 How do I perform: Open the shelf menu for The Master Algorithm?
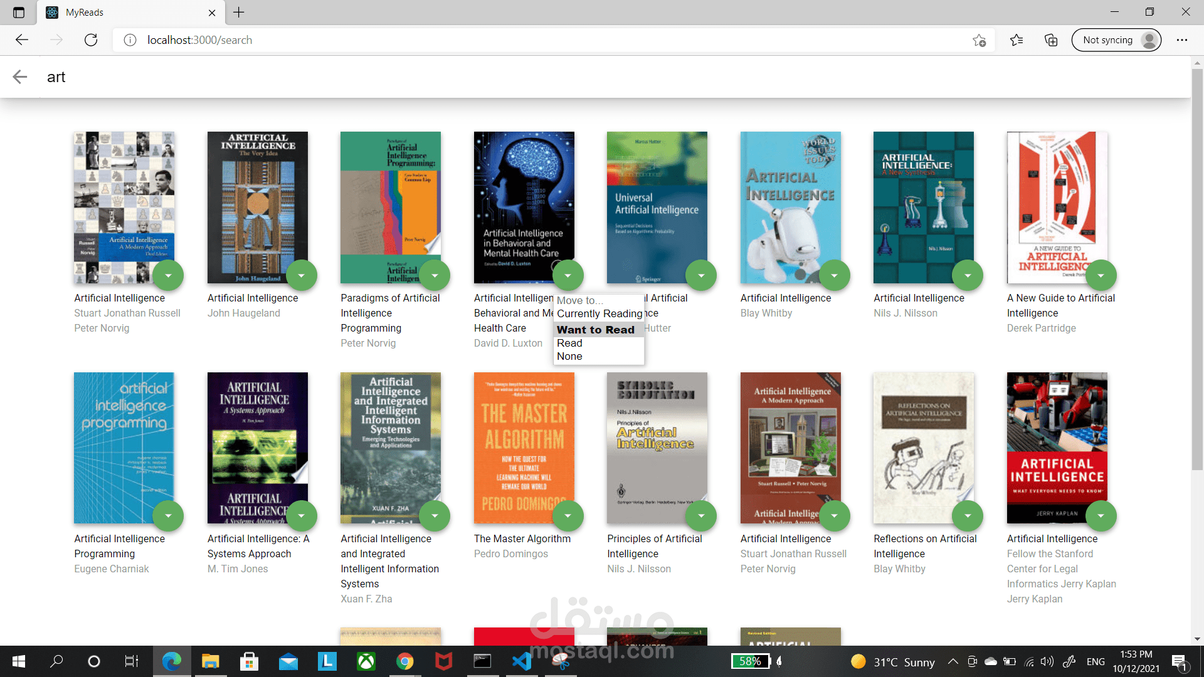[x=568, y=515]
